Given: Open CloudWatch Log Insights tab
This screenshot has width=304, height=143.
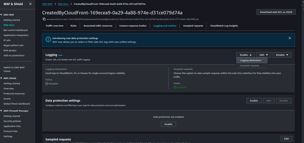Looking at the screenshot, I should [224, 25].
